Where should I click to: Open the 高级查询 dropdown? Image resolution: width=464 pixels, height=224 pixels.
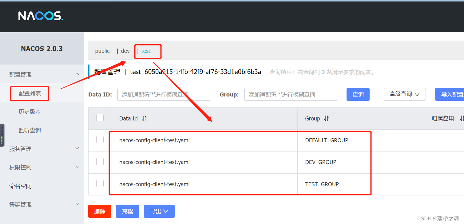tap(405, 94)
